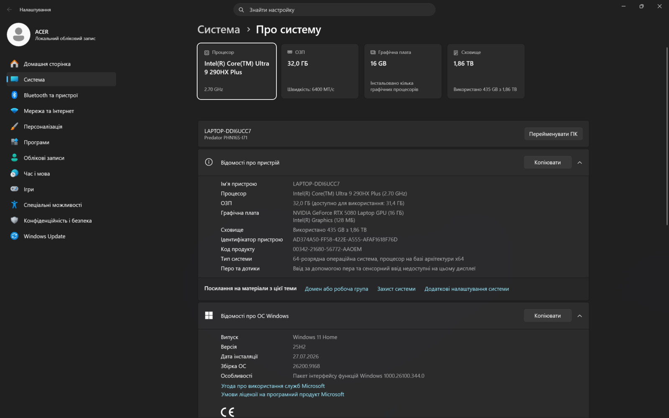Click the Intel(R) Graphics (128 МБ) text
Viewport: 669px width, 418px height.
[x=324, y=220]
